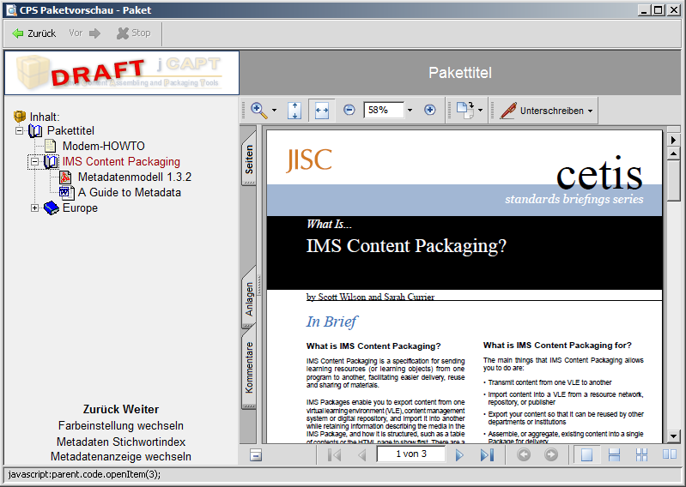686x487 pixels.
Task: Choose fit page height view icon
Action: [294, 111]
